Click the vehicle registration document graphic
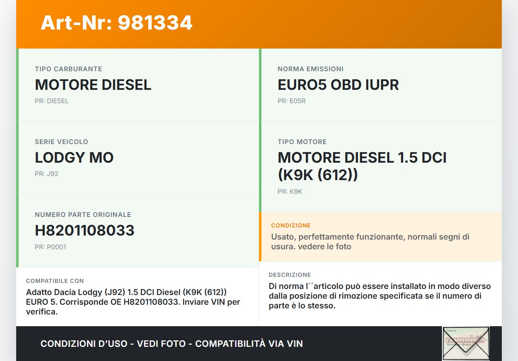 pyautogui.click(x=465, y=343)
